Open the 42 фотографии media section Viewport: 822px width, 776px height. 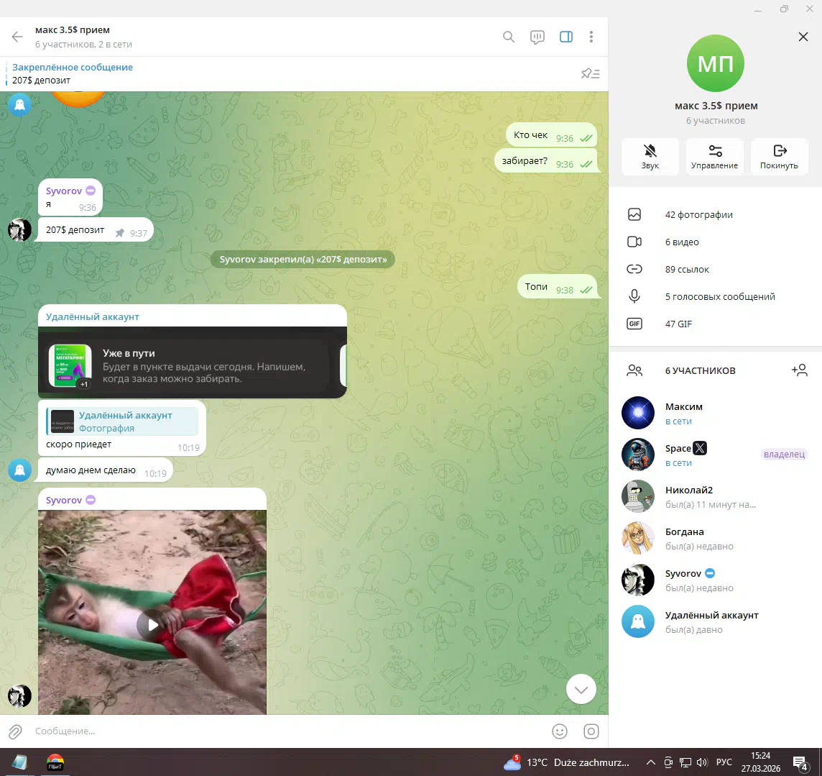tap(698, 214)
